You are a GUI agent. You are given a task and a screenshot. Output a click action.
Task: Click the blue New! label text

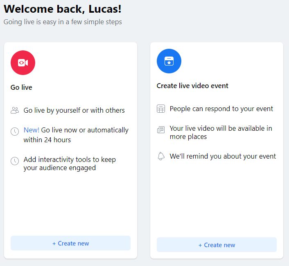(x=32, y=130)
